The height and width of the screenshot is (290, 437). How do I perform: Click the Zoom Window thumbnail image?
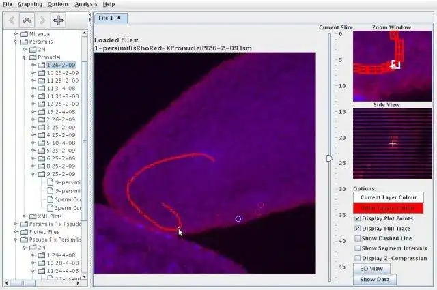pos(392,66)
